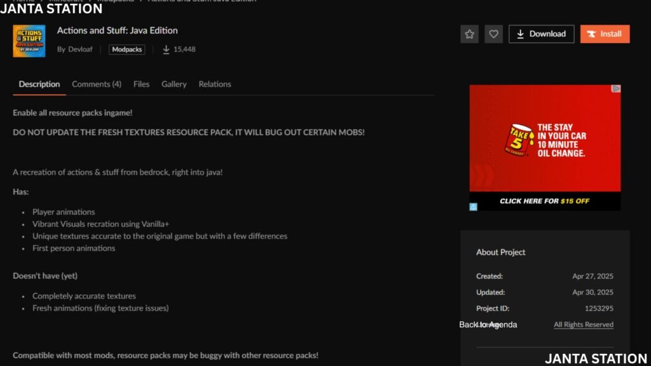
Task: Click the 'About Project' heading
Action: point(500,252)
